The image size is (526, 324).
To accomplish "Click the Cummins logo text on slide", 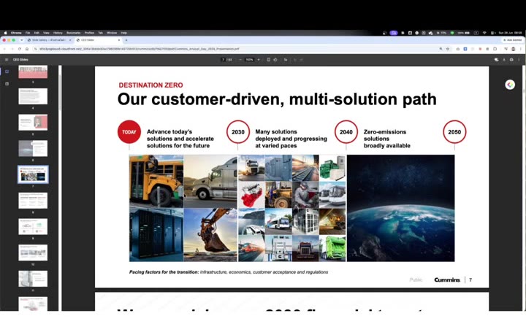I will (x=447, y=279).
